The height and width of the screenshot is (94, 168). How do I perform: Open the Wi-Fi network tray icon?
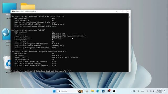pyautogui.click(x=148, y=91)
